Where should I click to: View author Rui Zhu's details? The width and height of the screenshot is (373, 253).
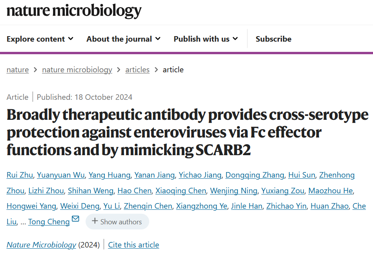click(20, 175)
